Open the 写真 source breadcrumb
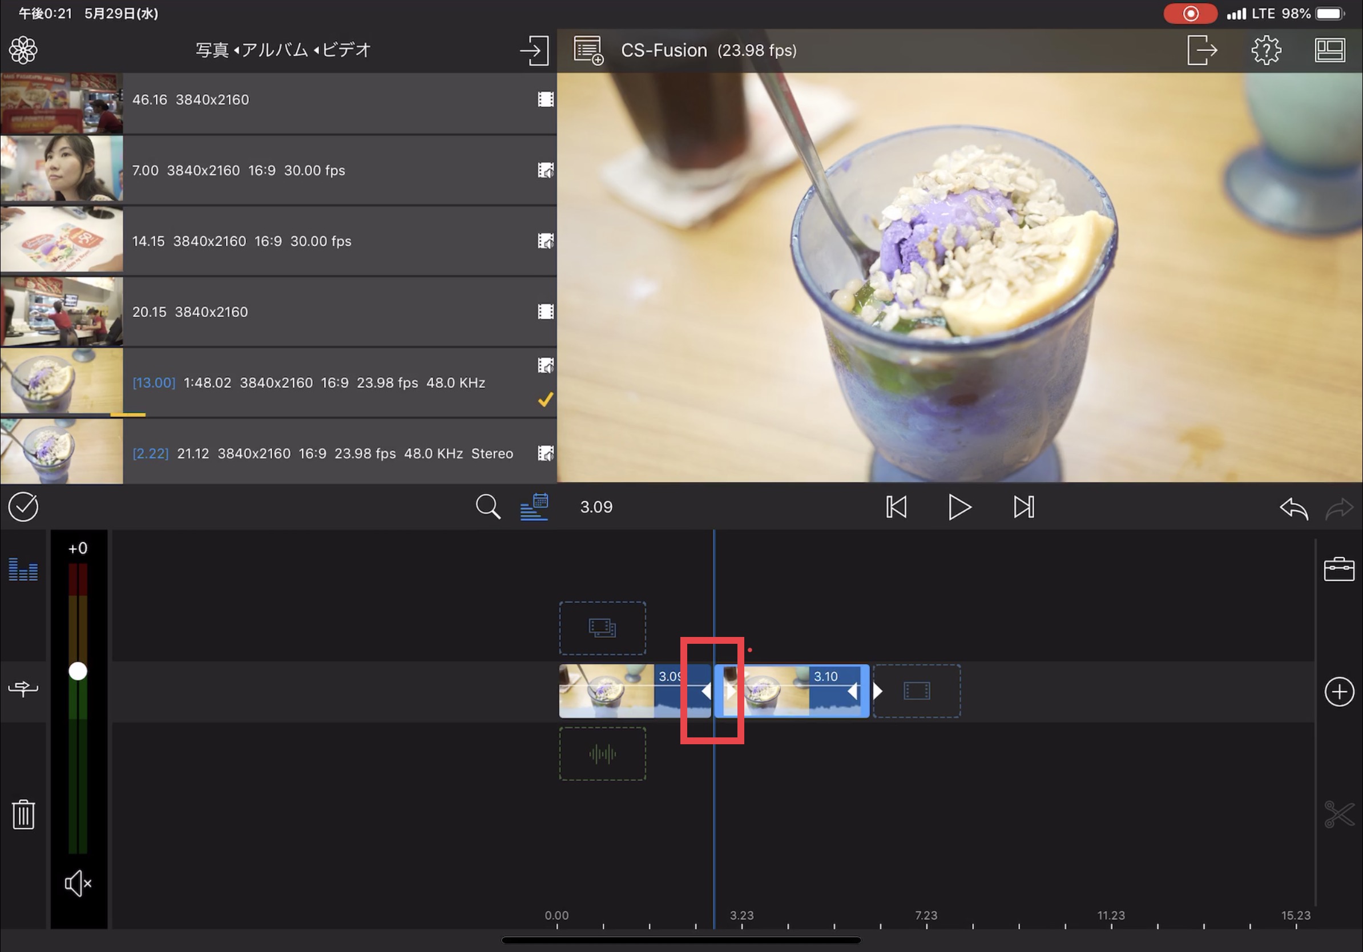The width and height of the screenshot is (1363, 952). point(212,50)
